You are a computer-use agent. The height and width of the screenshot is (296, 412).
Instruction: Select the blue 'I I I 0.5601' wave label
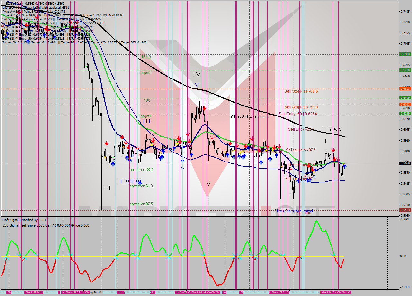coord(129,181)
